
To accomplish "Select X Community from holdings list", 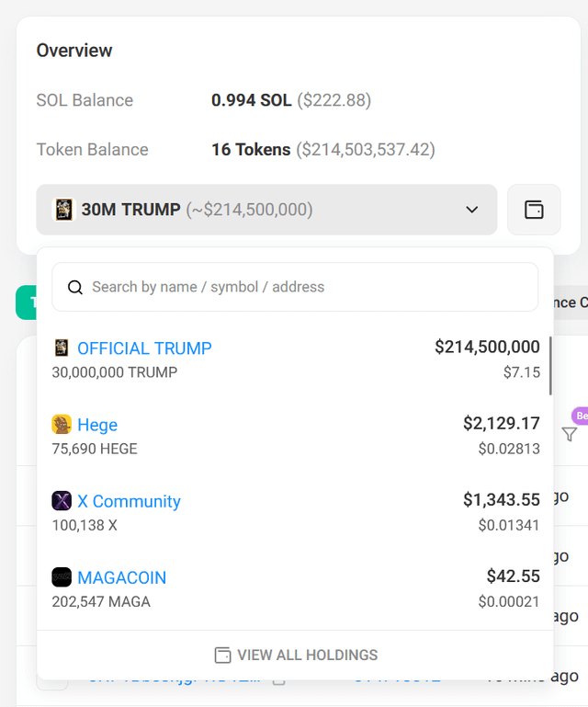I will tap(129, 501).
